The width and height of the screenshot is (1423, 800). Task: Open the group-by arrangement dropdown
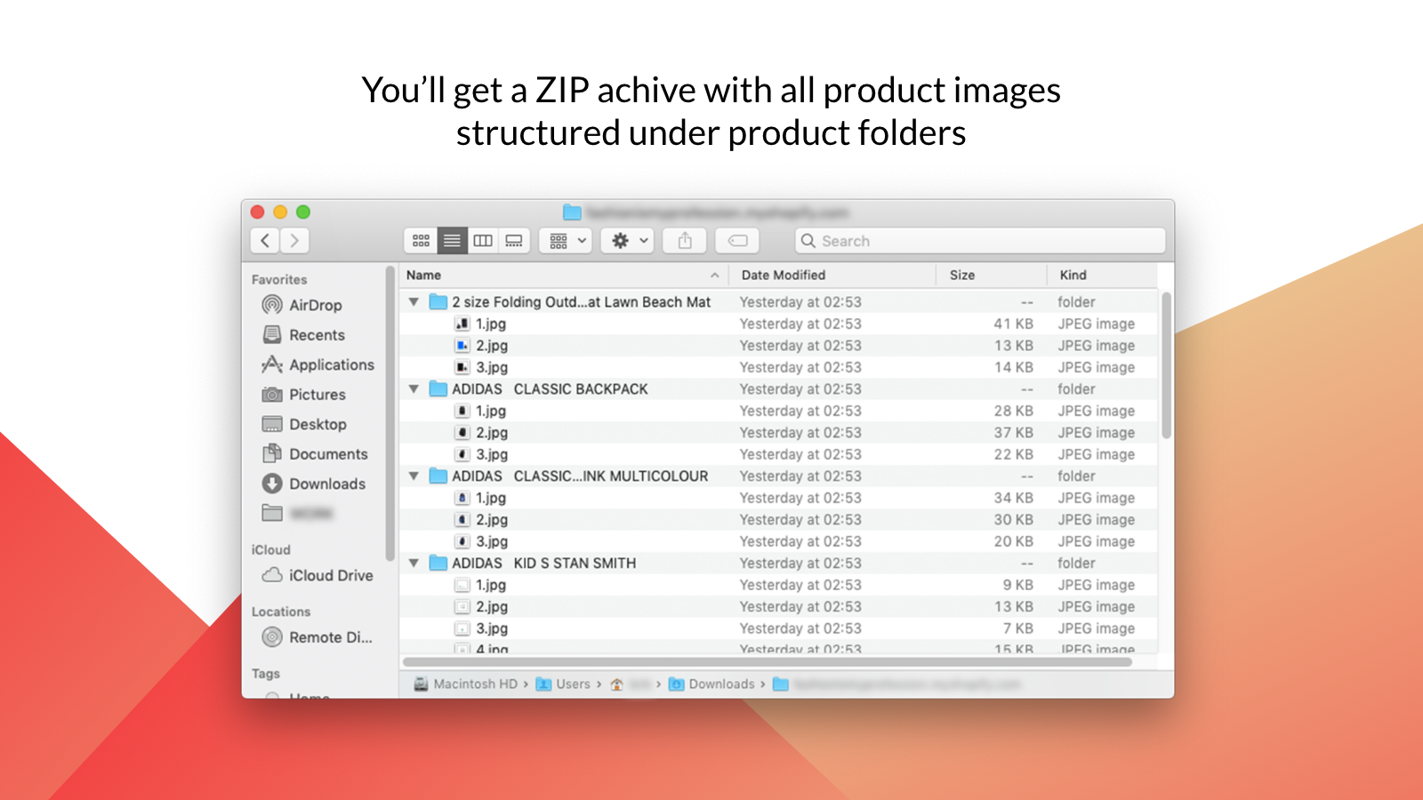pos(566,241)
